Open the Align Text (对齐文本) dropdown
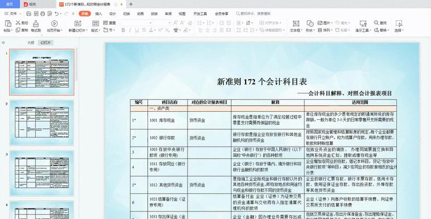Screen dimensions: 431x219 tap(270, 23)
